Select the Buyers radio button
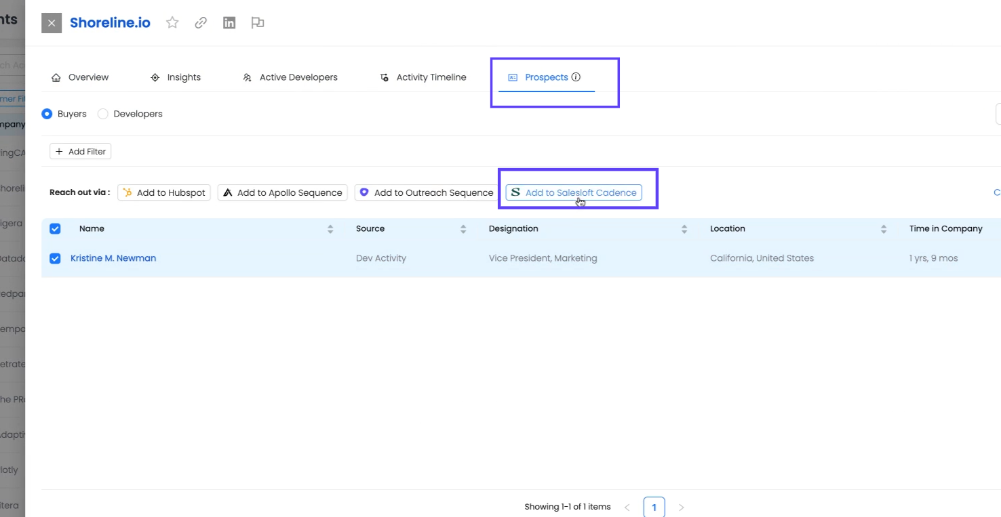Image resolution: width=1001 pixels, height=517 pixels. tap(47, 114)
